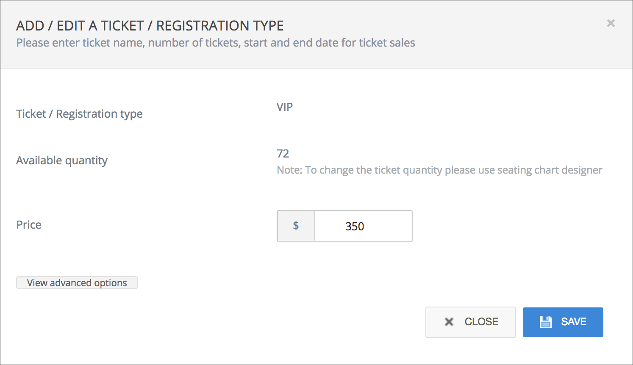This screenshot has width=633, height=365.
Task: Click the dollar sign currency addon
Action: (x=296, y=226)
